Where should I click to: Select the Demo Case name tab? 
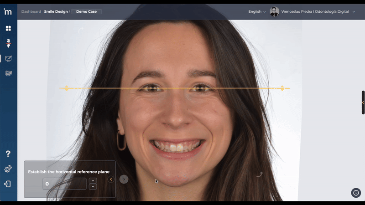[x=87, y=11]
